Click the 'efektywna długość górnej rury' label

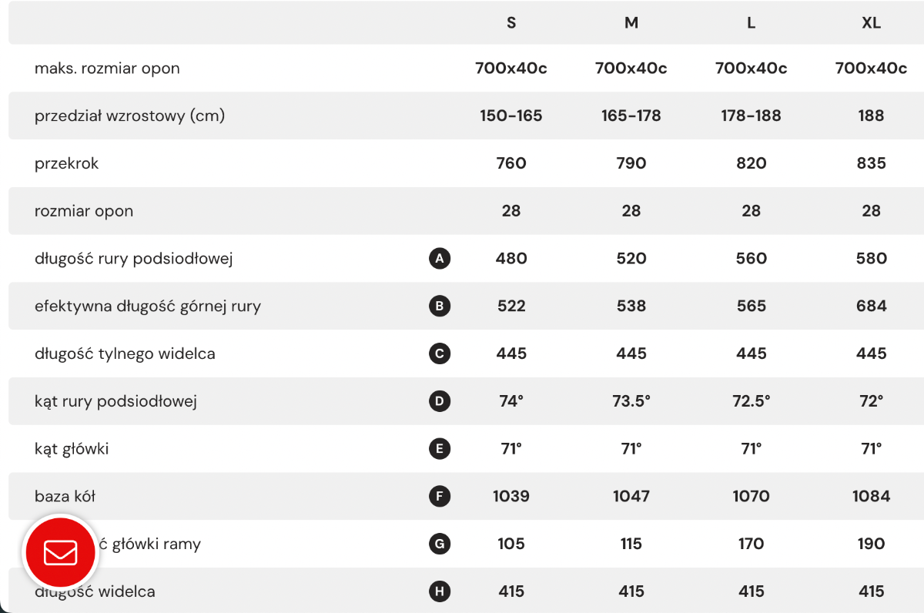(x=148, y=306)
